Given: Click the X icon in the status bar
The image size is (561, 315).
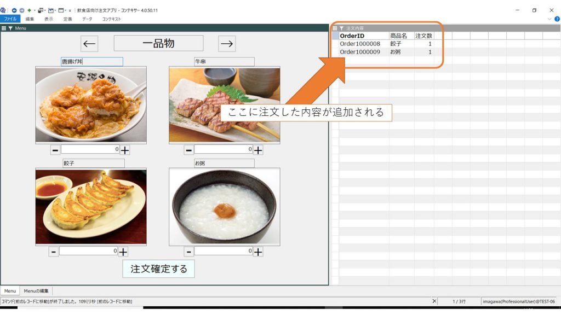Looking at the screenshot, I should (434, 301).
